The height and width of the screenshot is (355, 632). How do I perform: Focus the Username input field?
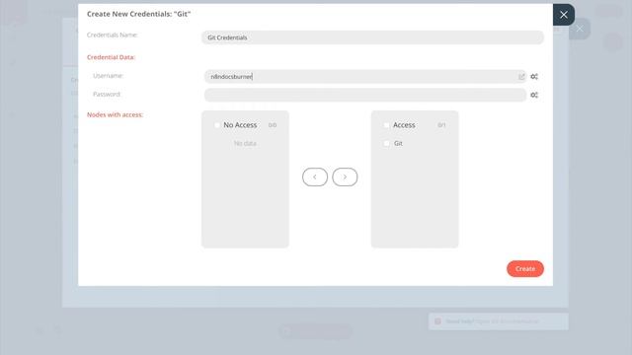pyautogui.click(x=364, y=77)
